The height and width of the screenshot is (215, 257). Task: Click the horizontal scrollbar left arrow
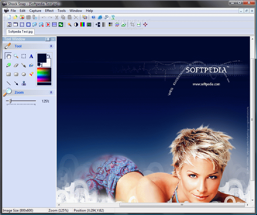59,205
